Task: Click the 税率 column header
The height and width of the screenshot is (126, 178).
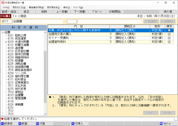Action: pos(157,26)
